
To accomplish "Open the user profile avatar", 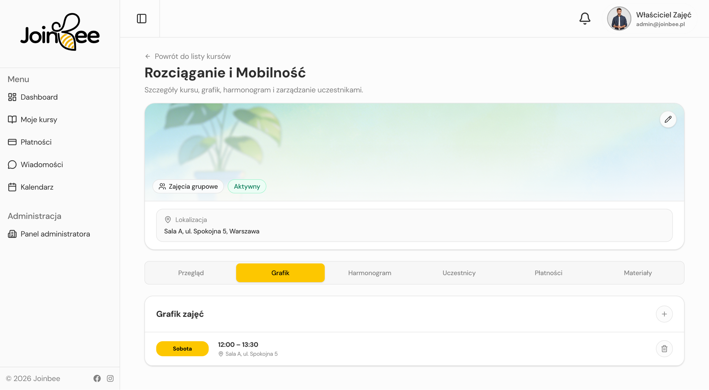I will point(619,18).
